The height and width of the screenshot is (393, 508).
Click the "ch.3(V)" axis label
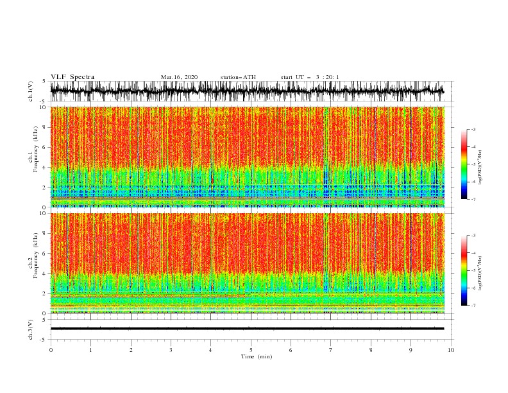click(x=31, y=329)
